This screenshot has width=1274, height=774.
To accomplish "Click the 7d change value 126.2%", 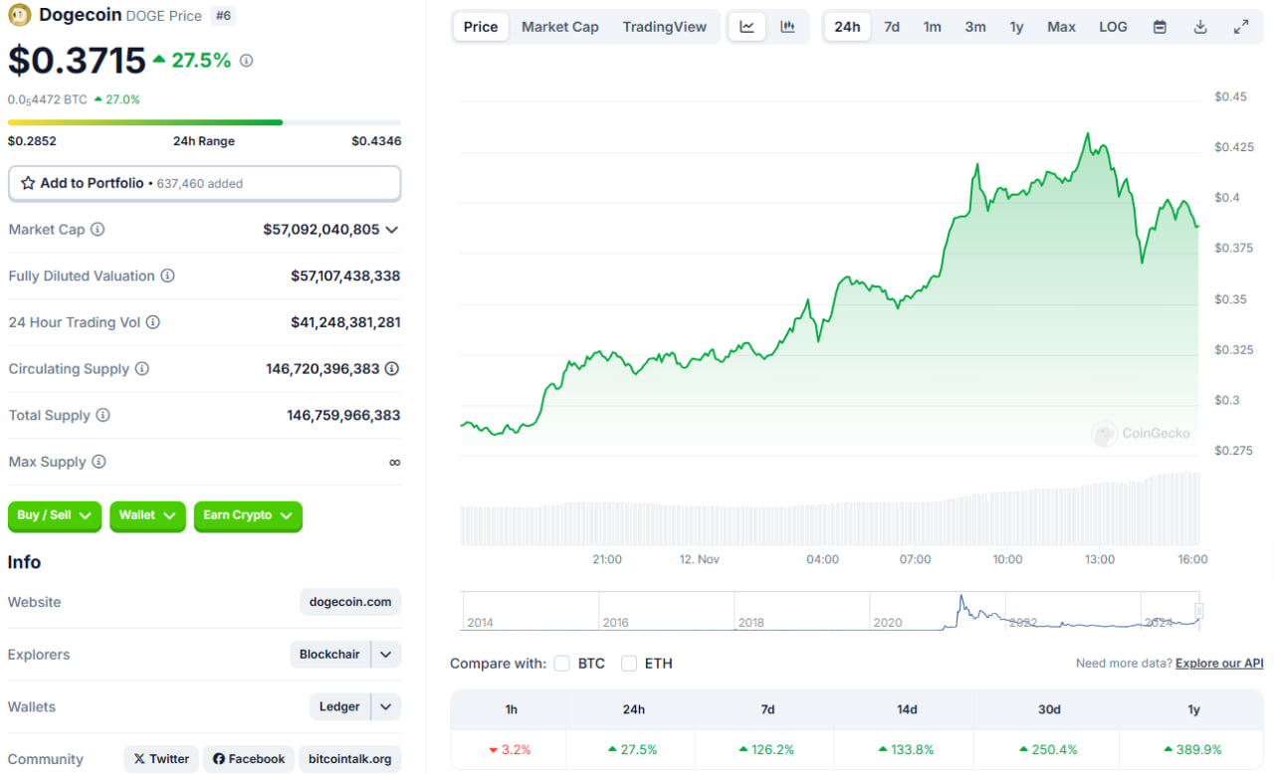I will [x=766, y=749].
